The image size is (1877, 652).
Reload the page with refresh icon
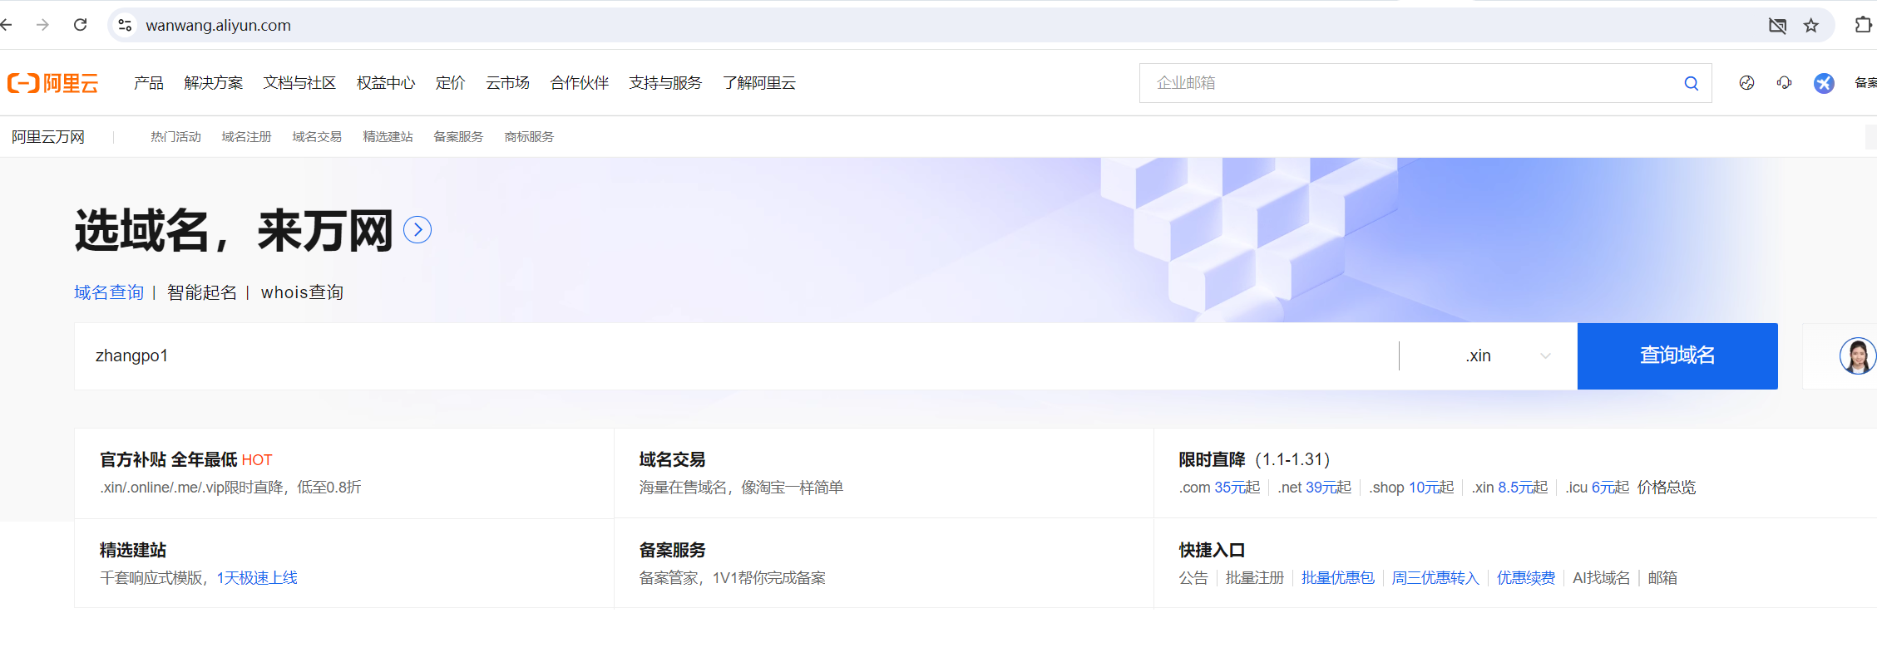click(80, 25)
